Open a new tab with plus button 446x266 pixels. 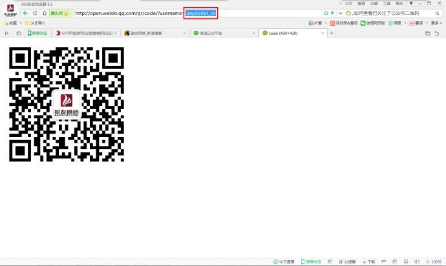(x=332, y=34)
